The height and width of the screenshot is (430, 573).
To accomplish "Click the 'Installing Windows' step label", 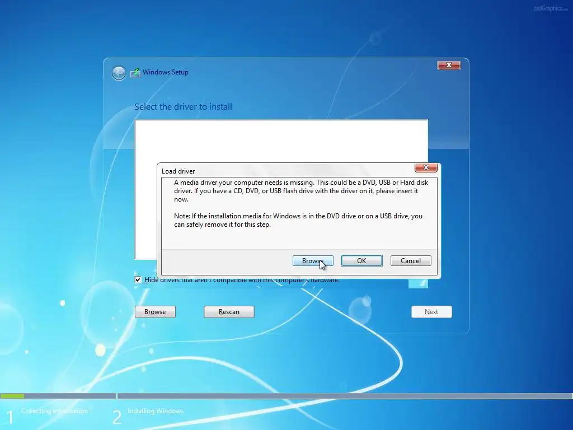I will (156, 411).
